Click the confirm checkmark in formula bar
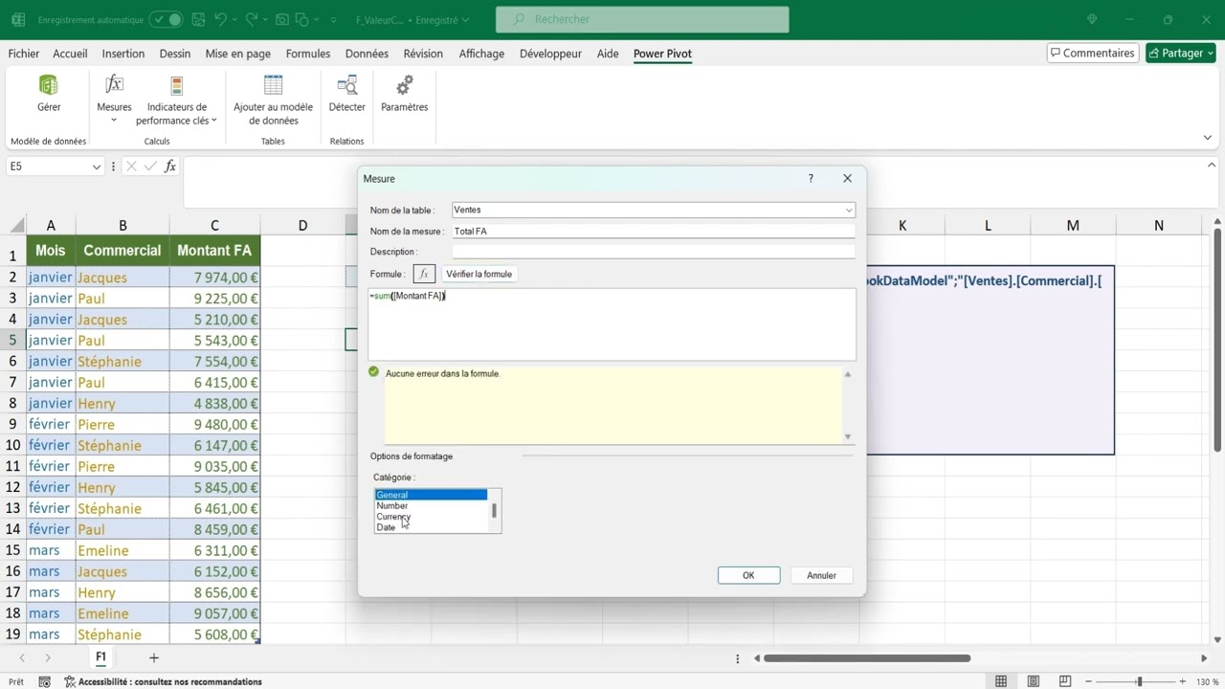The height and width of the screenshot is (689, 1225). [x=150, y=167]
